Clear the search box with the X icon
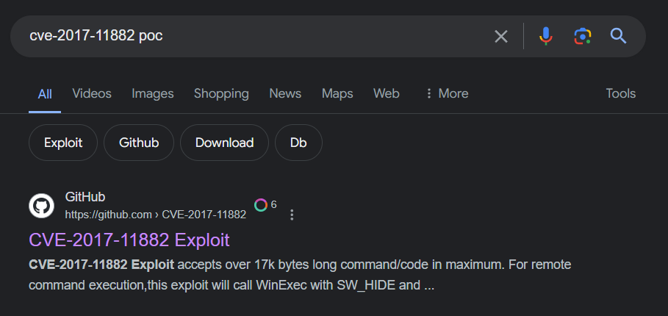The height and width of the screenshot is (316, 668). (501, 36)
